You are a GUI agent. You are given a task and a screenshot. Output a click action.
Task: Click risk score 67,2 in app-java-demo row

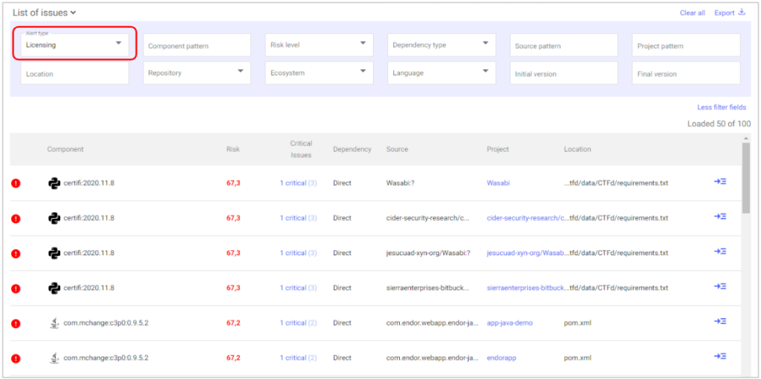click(x=233, y=323)
